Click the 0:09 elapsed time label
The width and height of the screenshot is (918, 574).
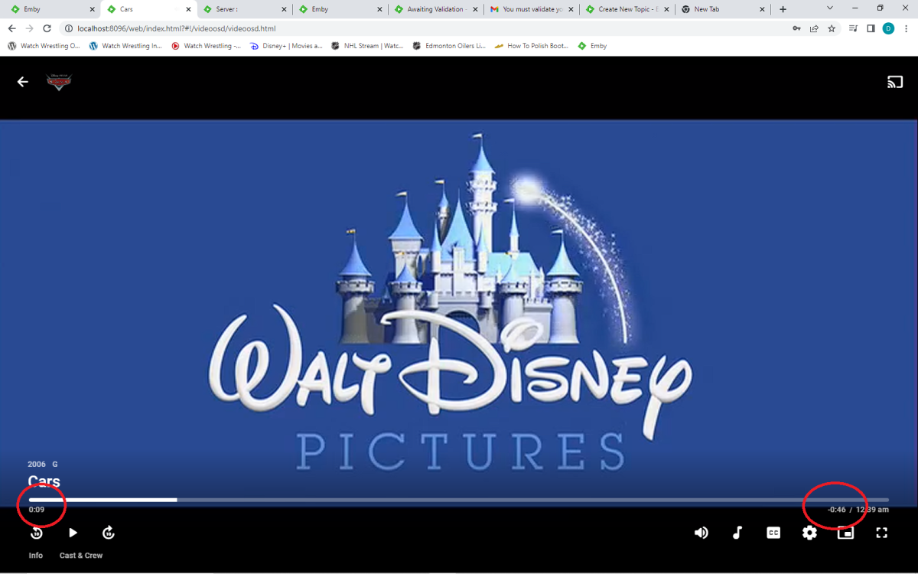37,510
